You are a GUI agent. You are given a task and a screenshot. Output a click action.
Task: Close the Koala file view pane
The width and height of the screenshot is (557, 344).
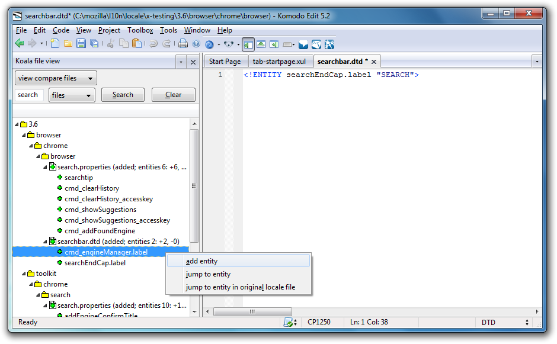[x=193, y=62]
